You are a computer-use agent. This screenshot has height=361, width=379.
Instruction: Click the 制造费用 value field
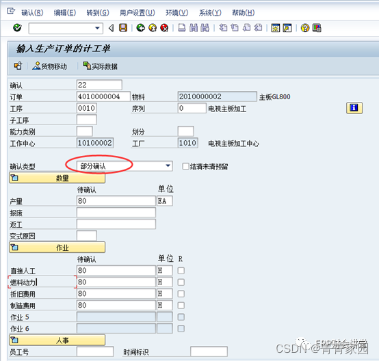tap(116, 305)
